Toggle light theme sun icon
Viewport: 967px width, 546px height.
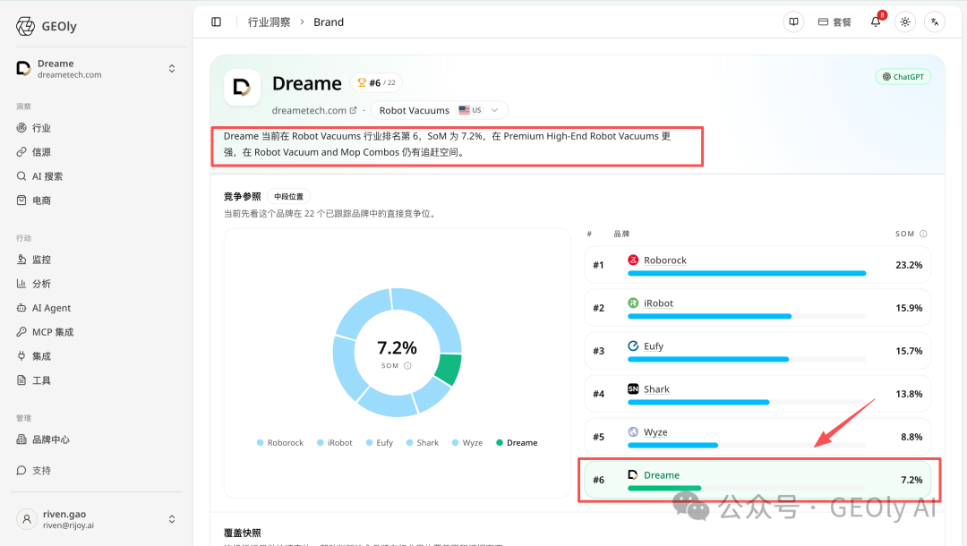click(x=904, y=22)
